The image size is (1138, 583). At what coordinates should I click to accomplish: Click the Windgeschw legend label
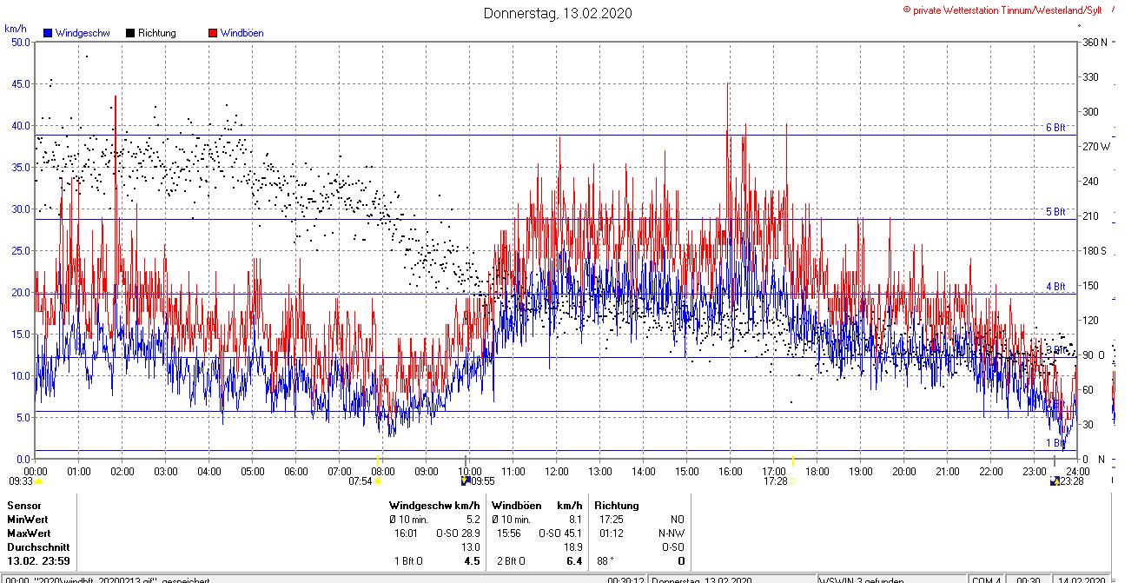click(82, 33)
